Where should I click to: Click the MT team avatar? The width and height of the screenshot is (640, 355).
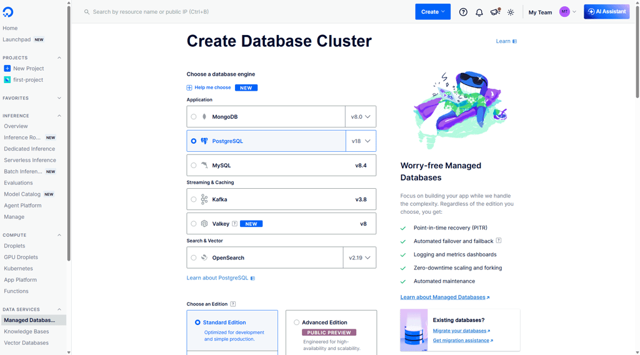pyautogui.click(x=564, y=12)
